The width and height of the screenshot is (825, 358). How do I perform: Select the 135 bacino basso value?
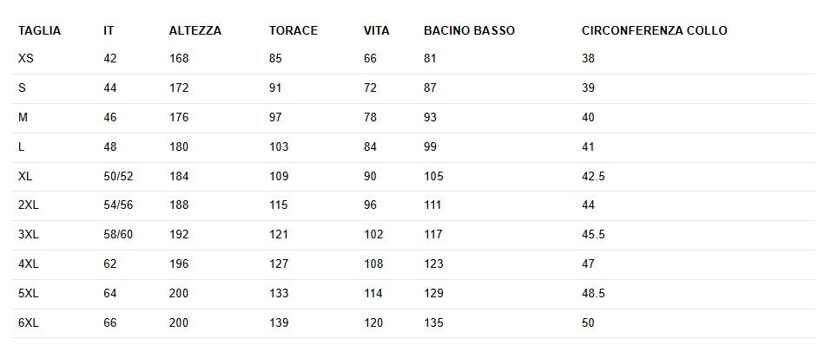(433, 322)
